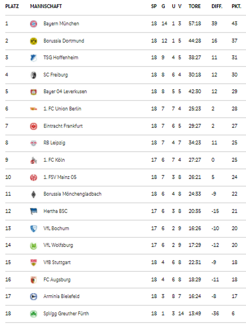246x326 pixels.
Task: Sort table by PKT. column header
Action: (x=236, y=6)
